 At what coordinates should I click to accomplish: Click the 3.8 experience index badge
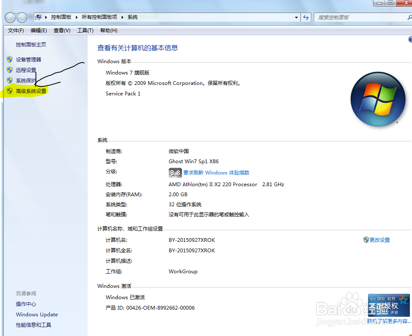click(x=175, y=173)
